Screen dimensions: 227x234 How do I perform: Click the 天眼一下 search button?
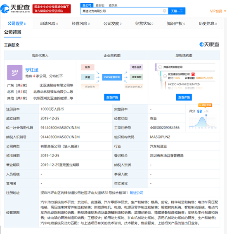pos(177,11)
